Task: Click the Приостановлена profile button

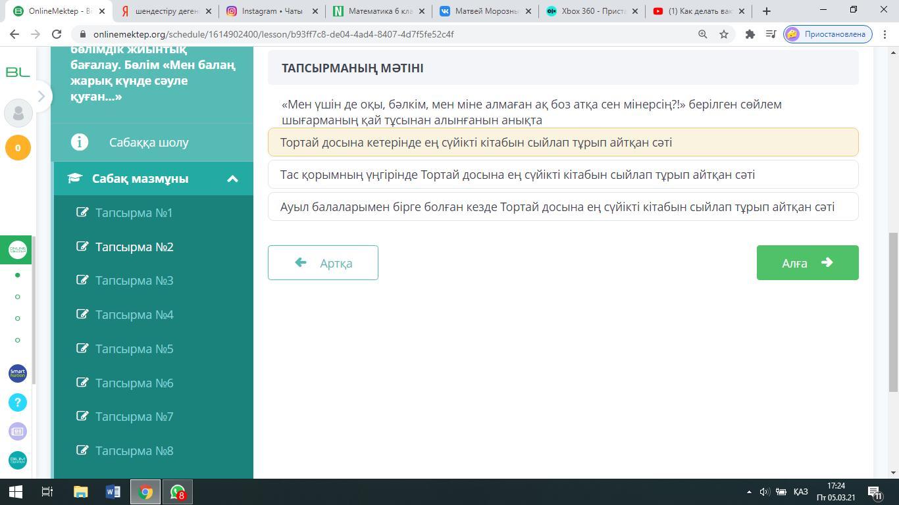Action: pyautogui.click(x=828, y=34)
